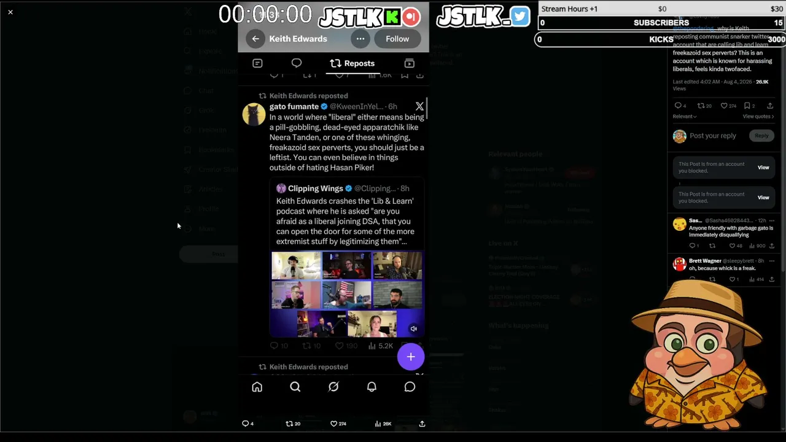Open gato fumante's profile picture
The height and width of the screenshot is (442, 786).
click(254, 114)
